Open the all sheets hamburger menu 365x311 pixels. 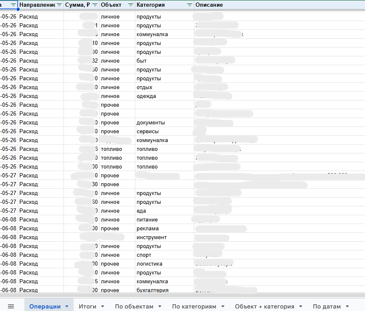tap(11, 306)
